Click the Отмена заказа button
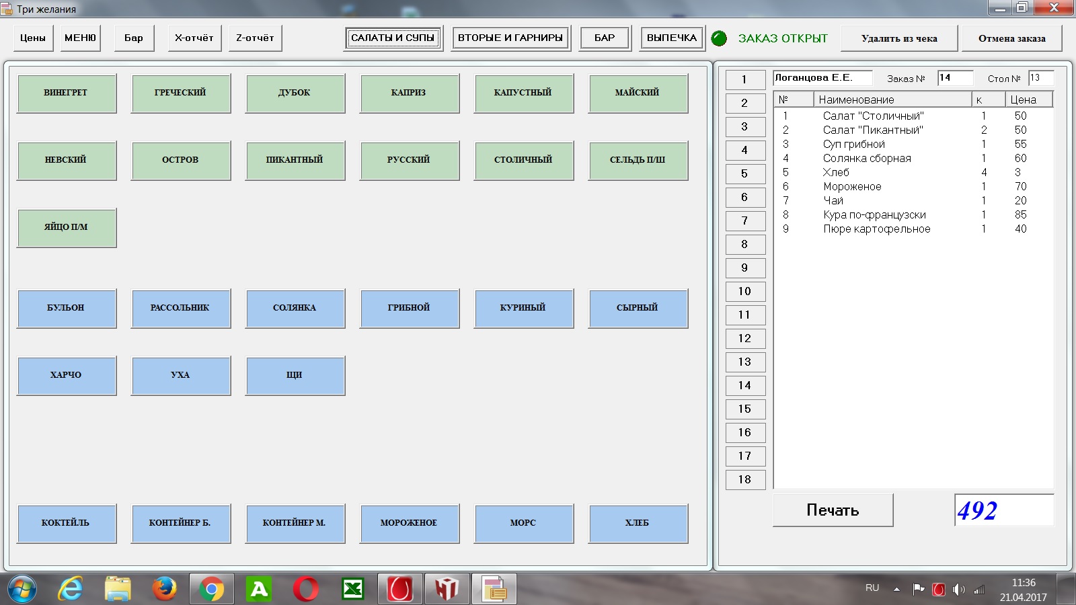 pos(1011,38)
